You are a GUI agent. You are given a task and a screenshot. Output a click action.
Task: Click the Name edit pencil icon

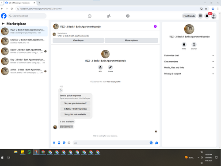(110, 67)
